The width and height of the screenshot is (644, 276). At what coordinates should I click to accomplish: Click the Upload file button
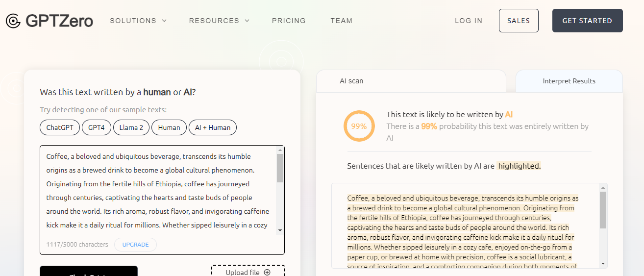coord(248,272)
